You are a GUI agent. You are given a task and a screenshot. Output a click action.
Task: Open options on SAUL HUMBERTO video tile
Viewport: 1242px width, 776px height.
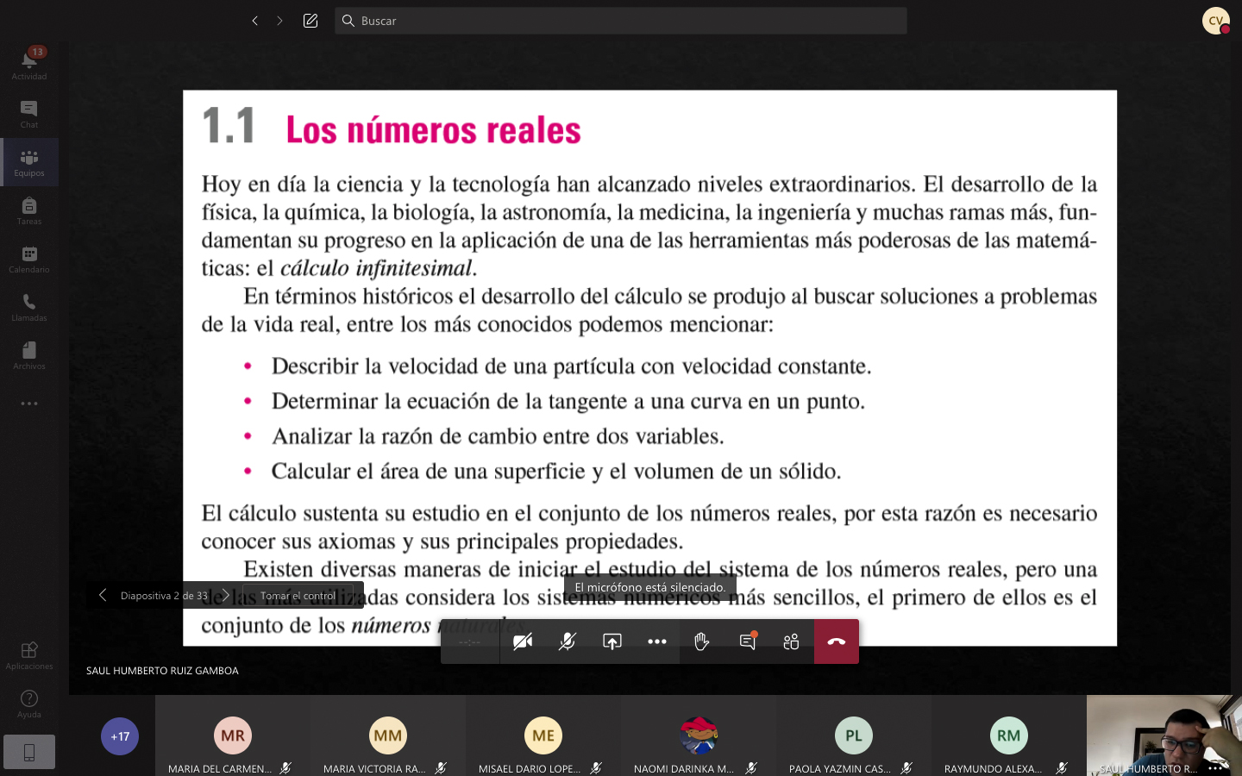[1214, 768]
